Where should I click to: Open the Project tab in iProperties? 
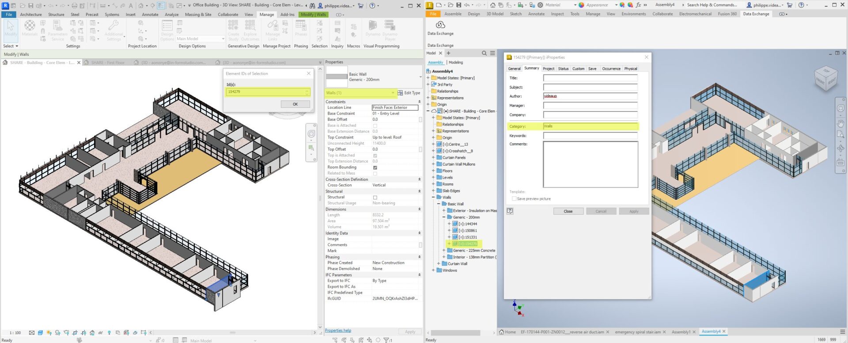549,69
